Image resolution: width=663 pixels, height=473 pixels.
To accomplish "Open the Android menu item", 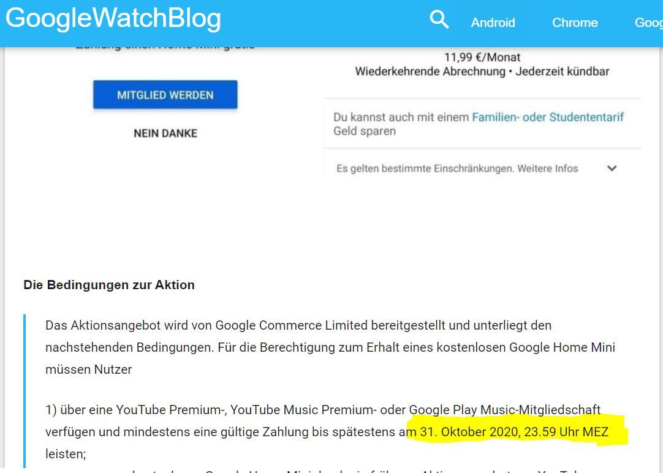I will click(493, 23).
